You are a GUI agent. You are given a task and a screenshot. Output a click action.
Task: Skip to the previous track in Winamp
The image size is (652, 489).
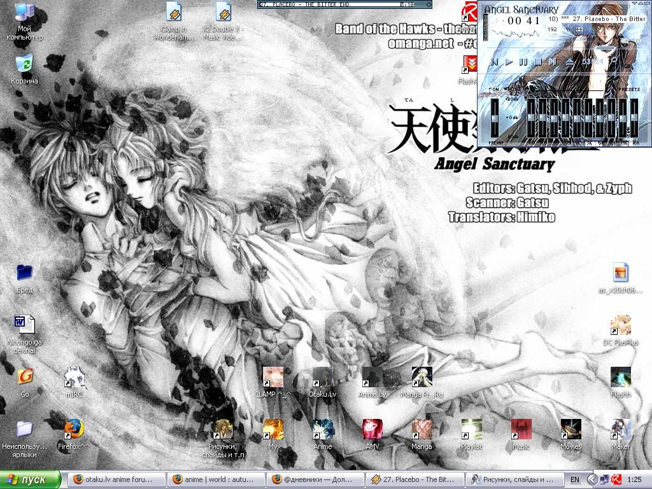pyautogui.click(x=495, y=62)
